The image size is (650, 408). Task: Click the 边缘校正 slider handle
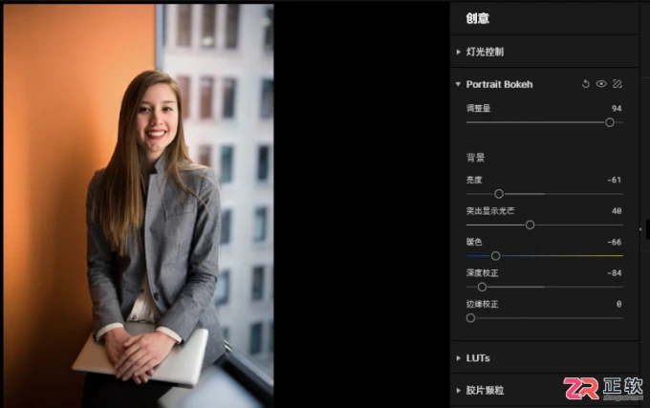pos(470,317)
